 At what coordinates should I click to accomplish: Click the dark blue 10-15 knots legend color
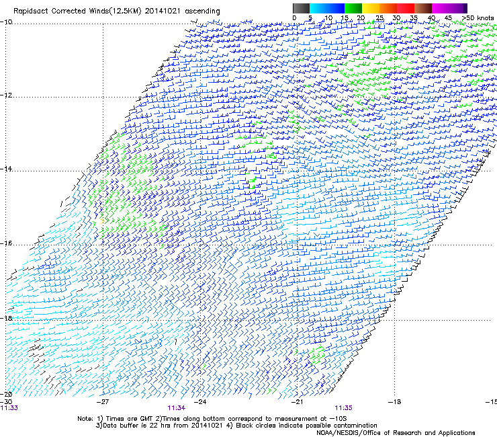click(336, 8)
